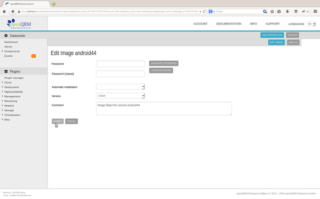Click the orange Events count badge
Image resolution: width=320 pixels, height=199 pixels.
click(x=34, y=56)
